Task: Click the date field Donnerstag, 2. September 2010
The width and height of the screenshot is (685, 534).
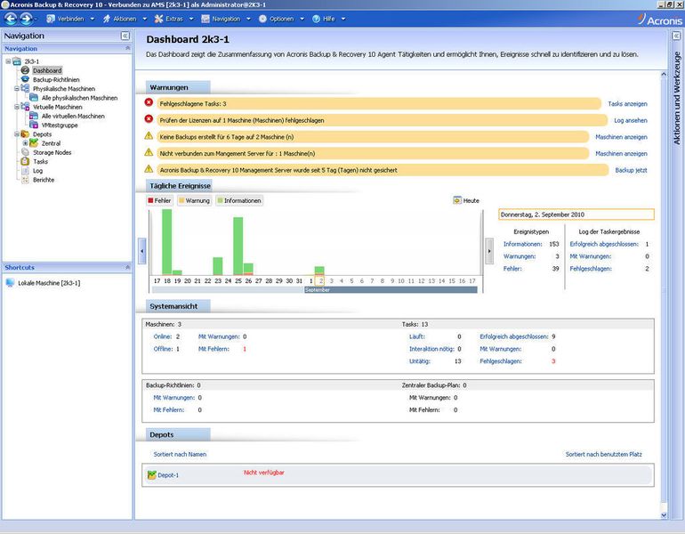Action: tap(576, 214)
